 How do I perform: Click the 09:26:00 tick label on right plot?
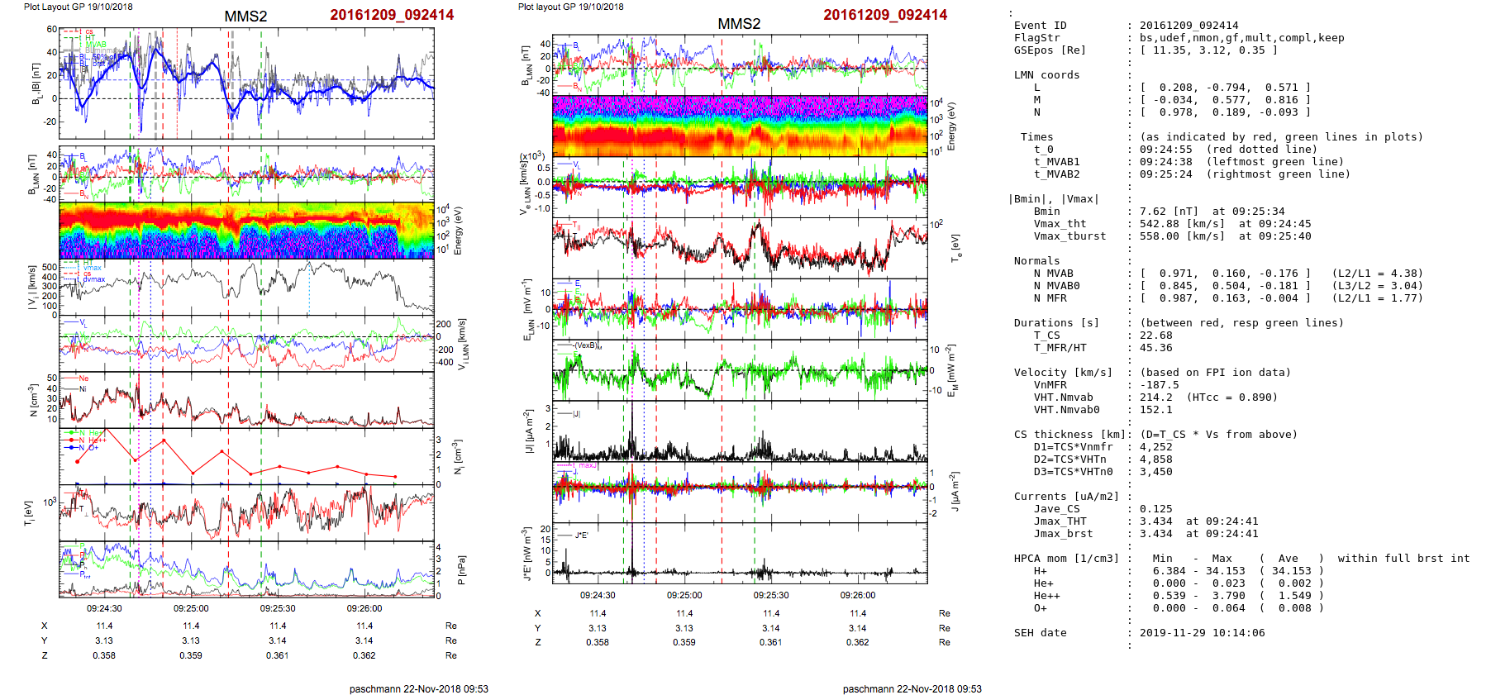coord(858,595)
